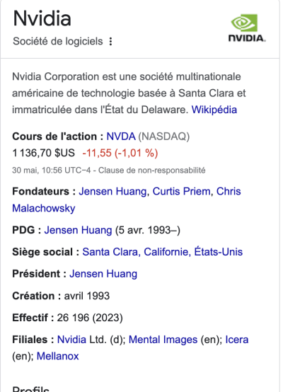This screenshot has width=283, height=392.
Task: Click Jensen Huang in PDG row
Action: [x=78, y=230]
